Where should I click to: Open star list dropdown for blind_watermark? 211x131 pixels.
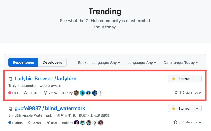coord(197,109)
